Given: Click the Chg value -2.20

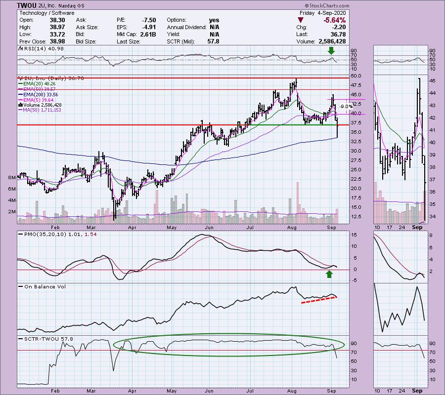Looking at the screenshot, I should click(x=339, y=27).
